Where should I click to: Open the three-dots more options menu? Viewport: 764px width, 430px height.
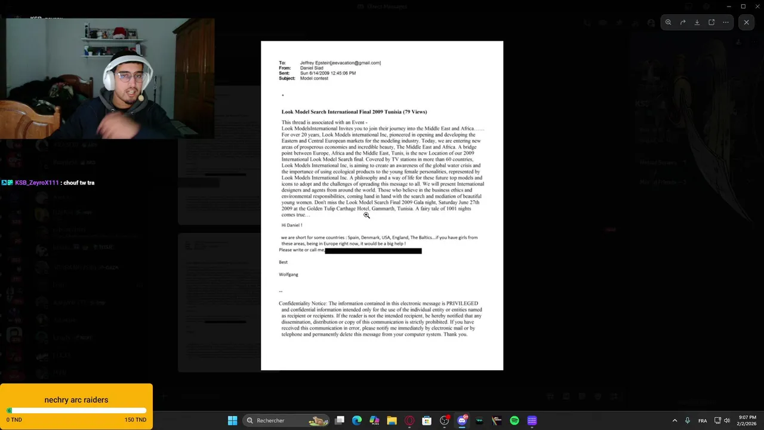tap(726, 22)
